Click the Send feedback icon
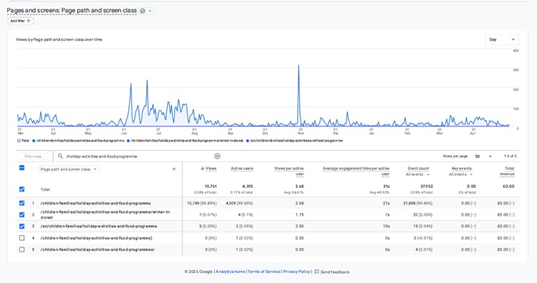 pyautogui.click(x=317, y=272)
